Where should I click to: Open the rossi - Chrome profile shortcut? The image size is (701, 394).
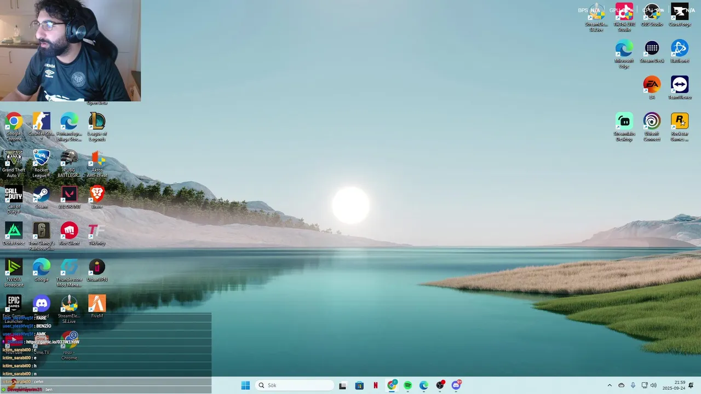69,346
